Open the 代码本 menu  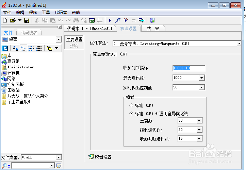click(61, 12)
